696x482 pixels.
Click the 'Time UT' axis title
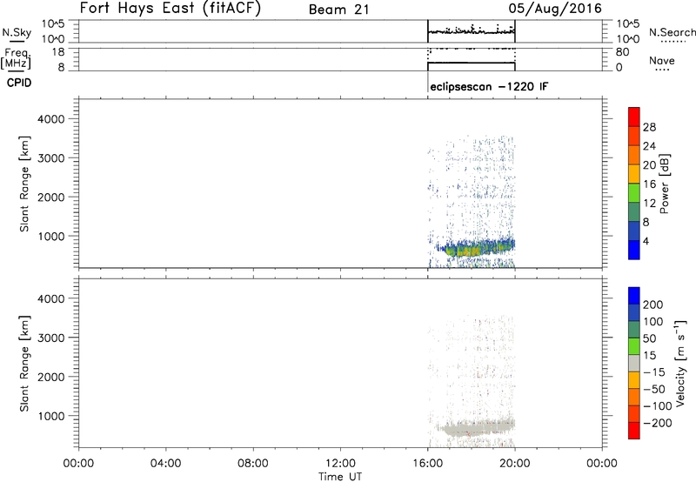340,477
